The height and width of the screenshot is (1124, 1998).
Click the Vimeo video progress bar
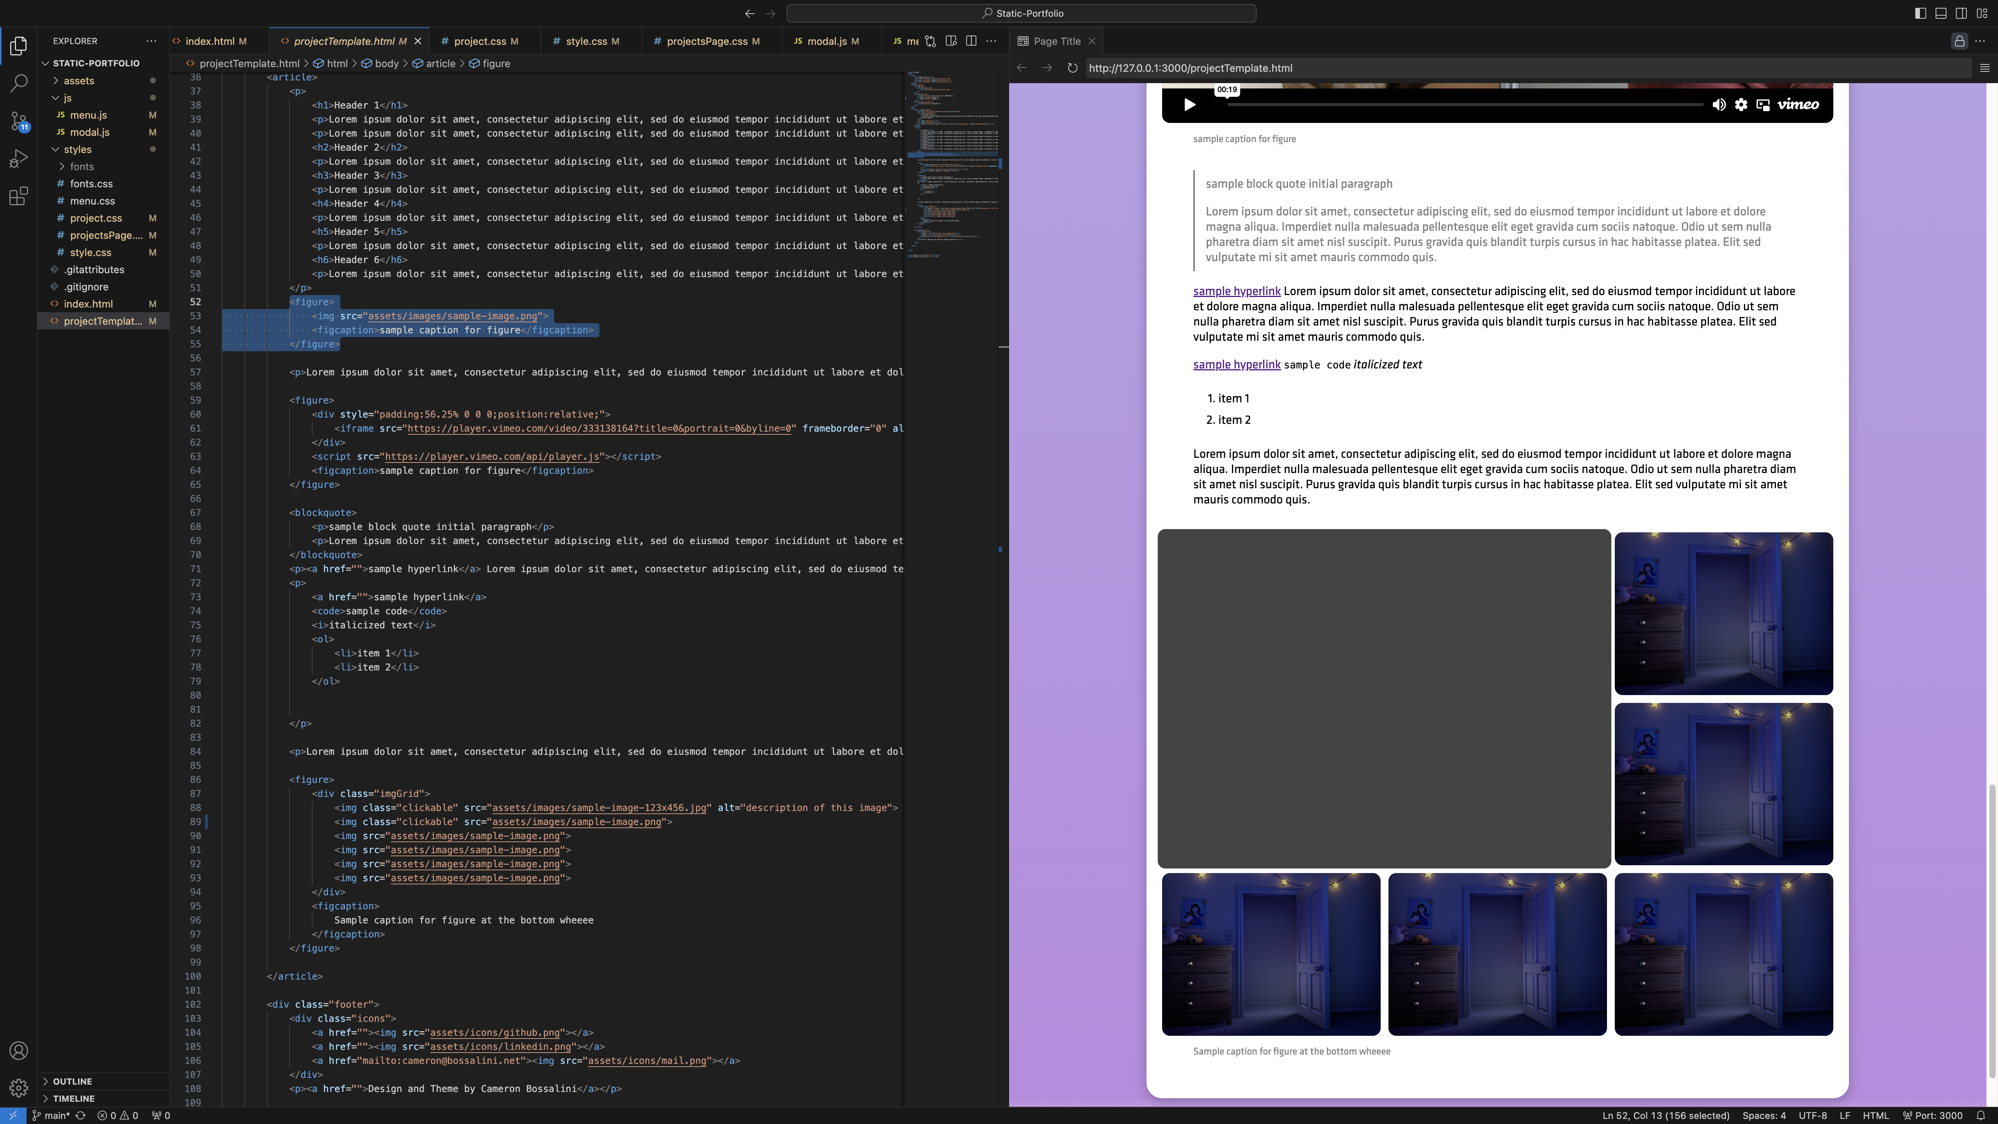pyautogui.click(x=1466, y=105)
